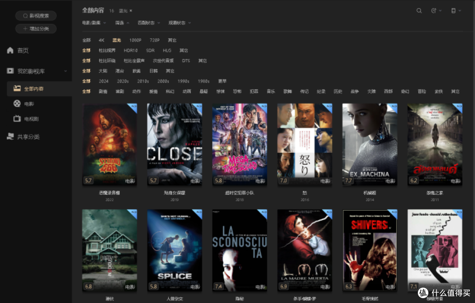
Task: Filter by genre 历史
Action: tap(338, 92)
